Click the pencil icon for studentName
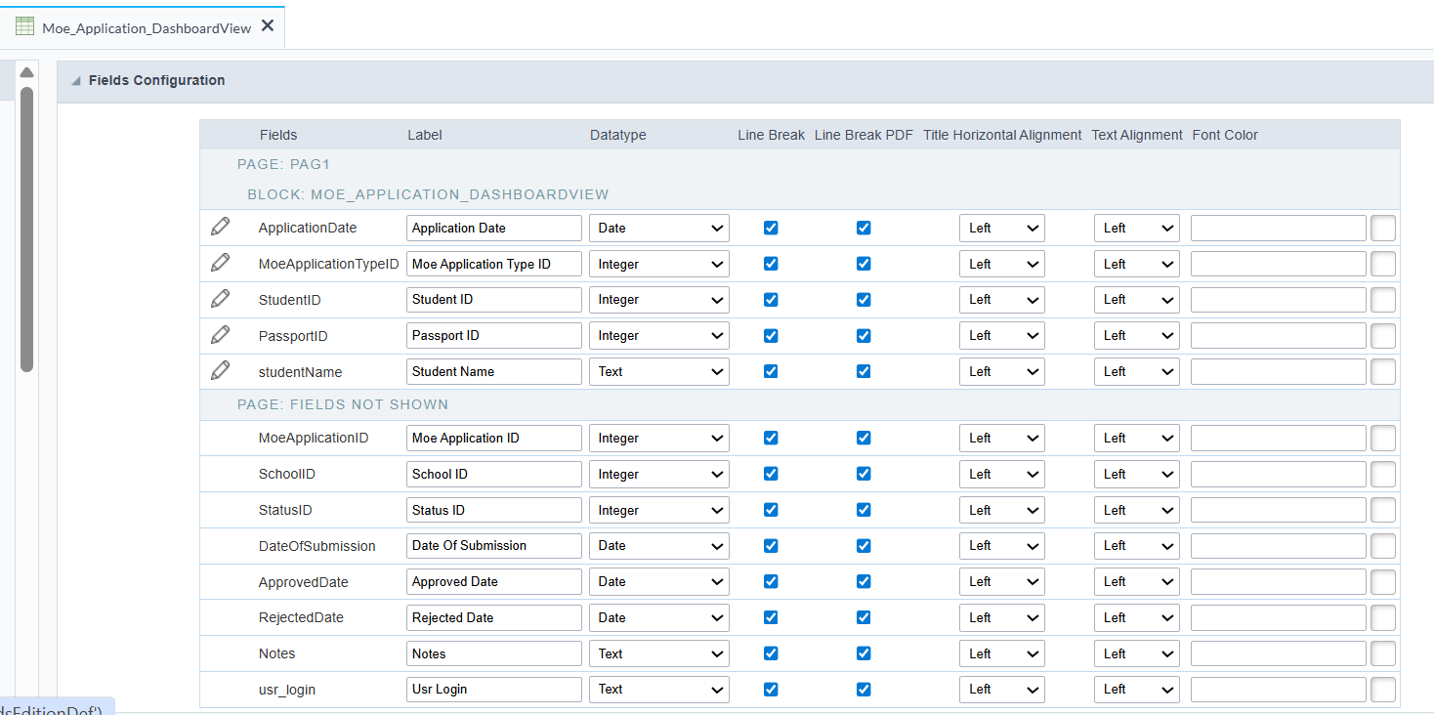 [221, 371]
